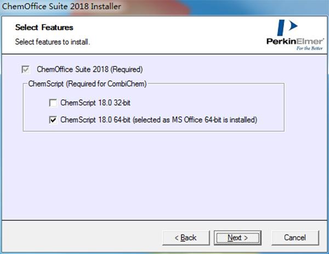Tick the ChemScript 18.0 32-bit checkbox box
Screen dimensions: 329x254
pyautogui.click(x=53, y=103)
